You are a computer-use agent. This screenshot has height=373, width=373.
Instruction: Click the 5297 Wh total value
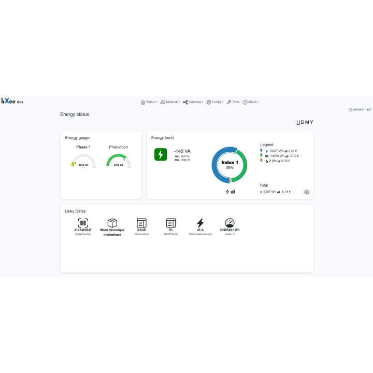point(270,192)
